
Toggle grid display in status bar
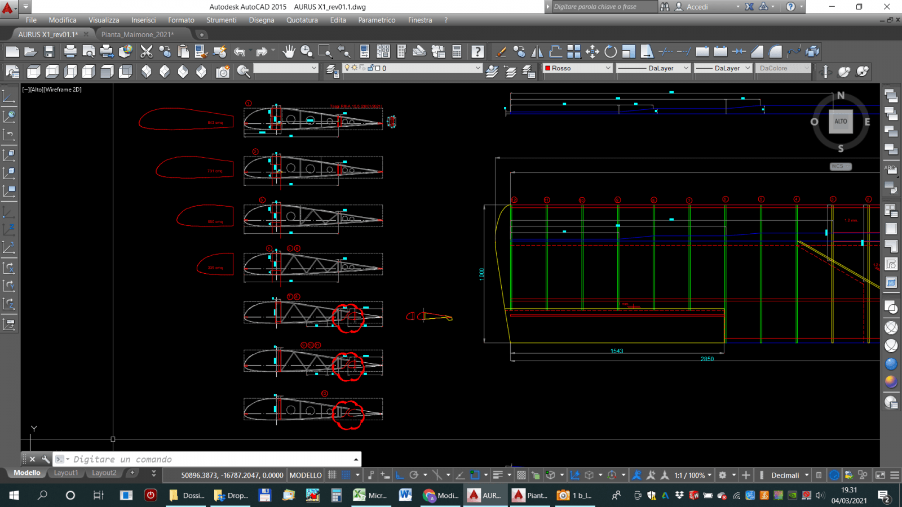tap(332, 475)
